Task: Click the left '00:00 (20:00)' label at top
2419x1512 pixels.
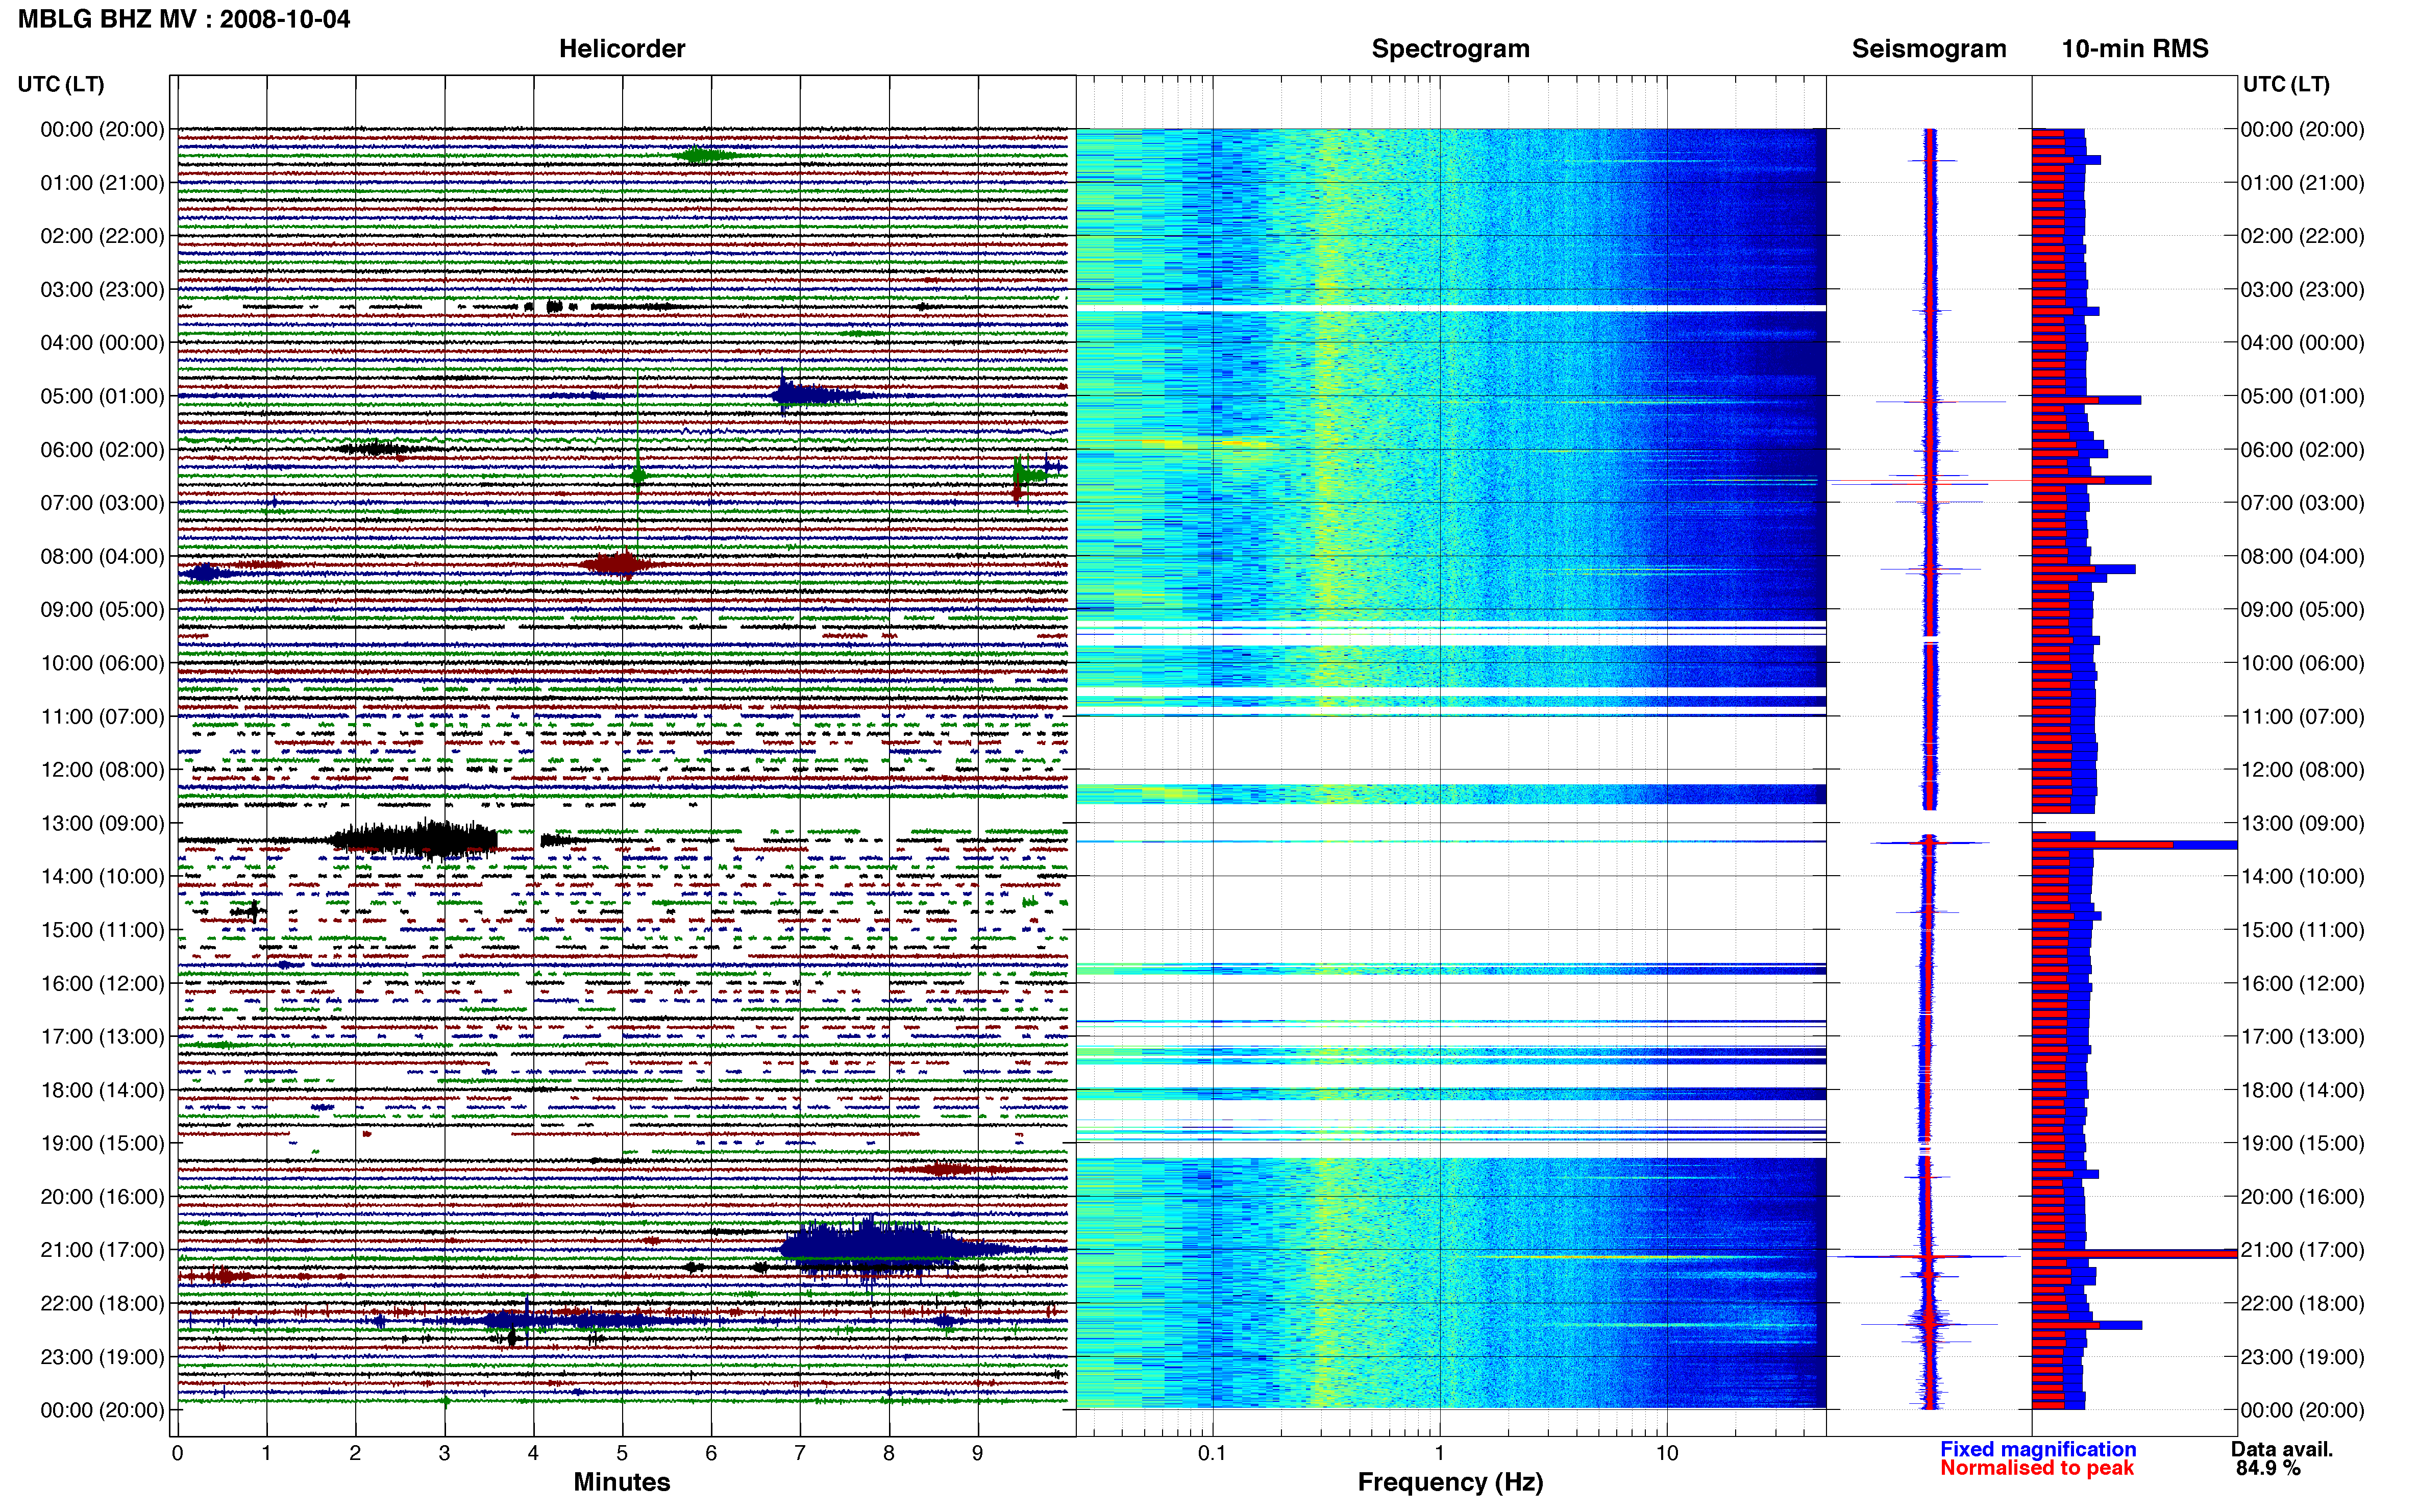Action: tap(102, 129)
